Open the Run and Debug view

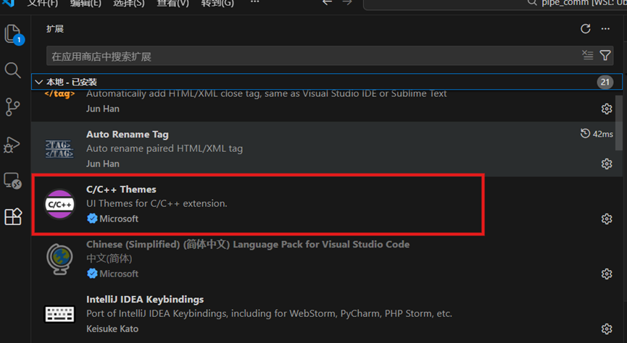(x=12, y=145)
